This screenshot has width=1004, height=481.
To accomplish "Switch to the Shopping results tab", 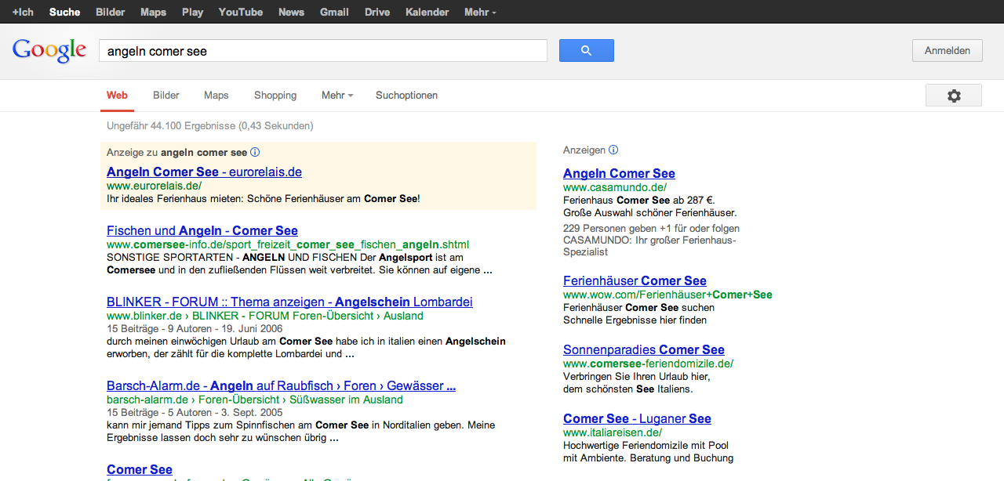I will 275,96.
